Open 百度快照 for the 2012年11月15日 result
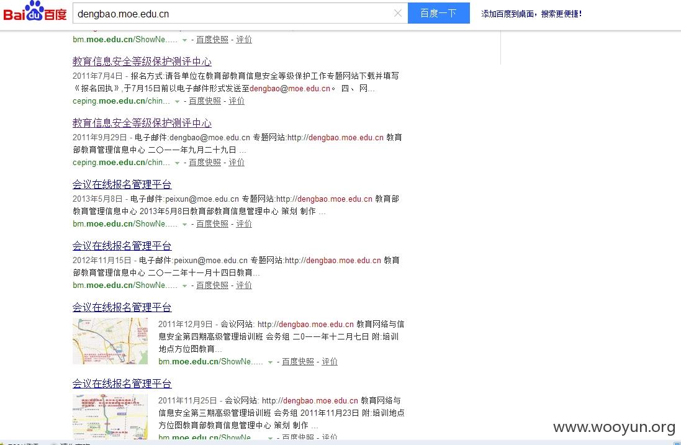Viewport: 681px width, 445px height. [212, 285]
